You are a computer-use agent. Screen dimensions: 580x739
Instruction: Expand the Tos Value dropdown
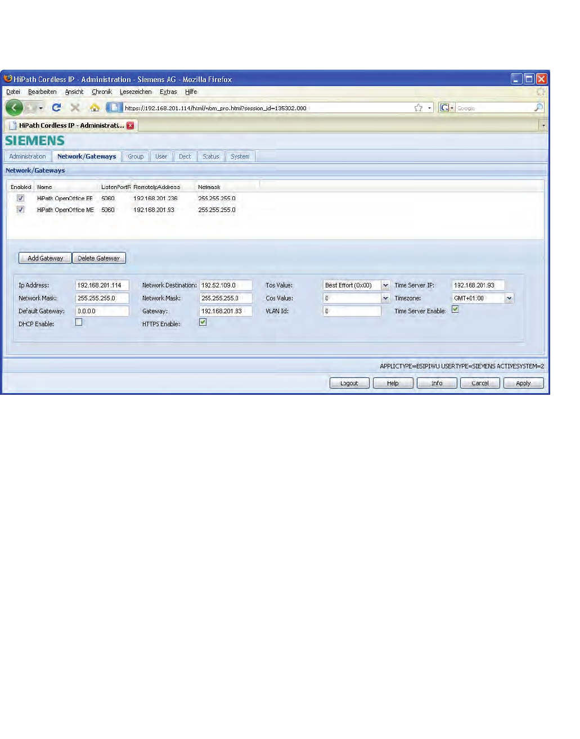(385, 285)
